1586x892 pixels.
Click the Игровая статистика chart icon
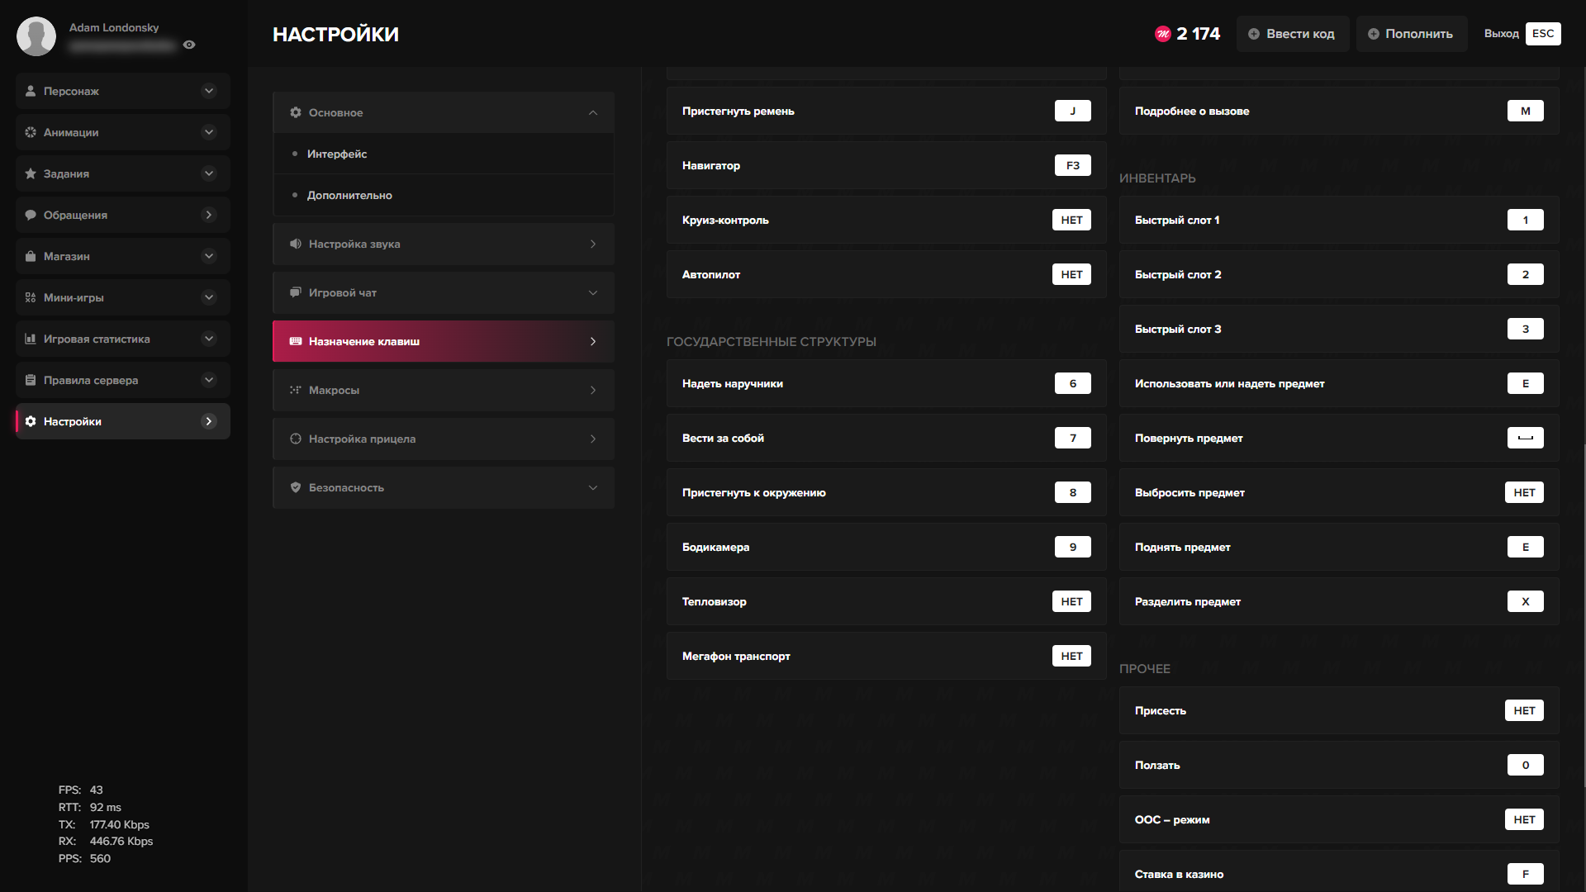(31, 339)
